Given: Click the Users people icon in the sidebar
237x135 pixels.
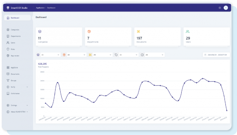Looking at the screenshot, I should coord(8,43).
